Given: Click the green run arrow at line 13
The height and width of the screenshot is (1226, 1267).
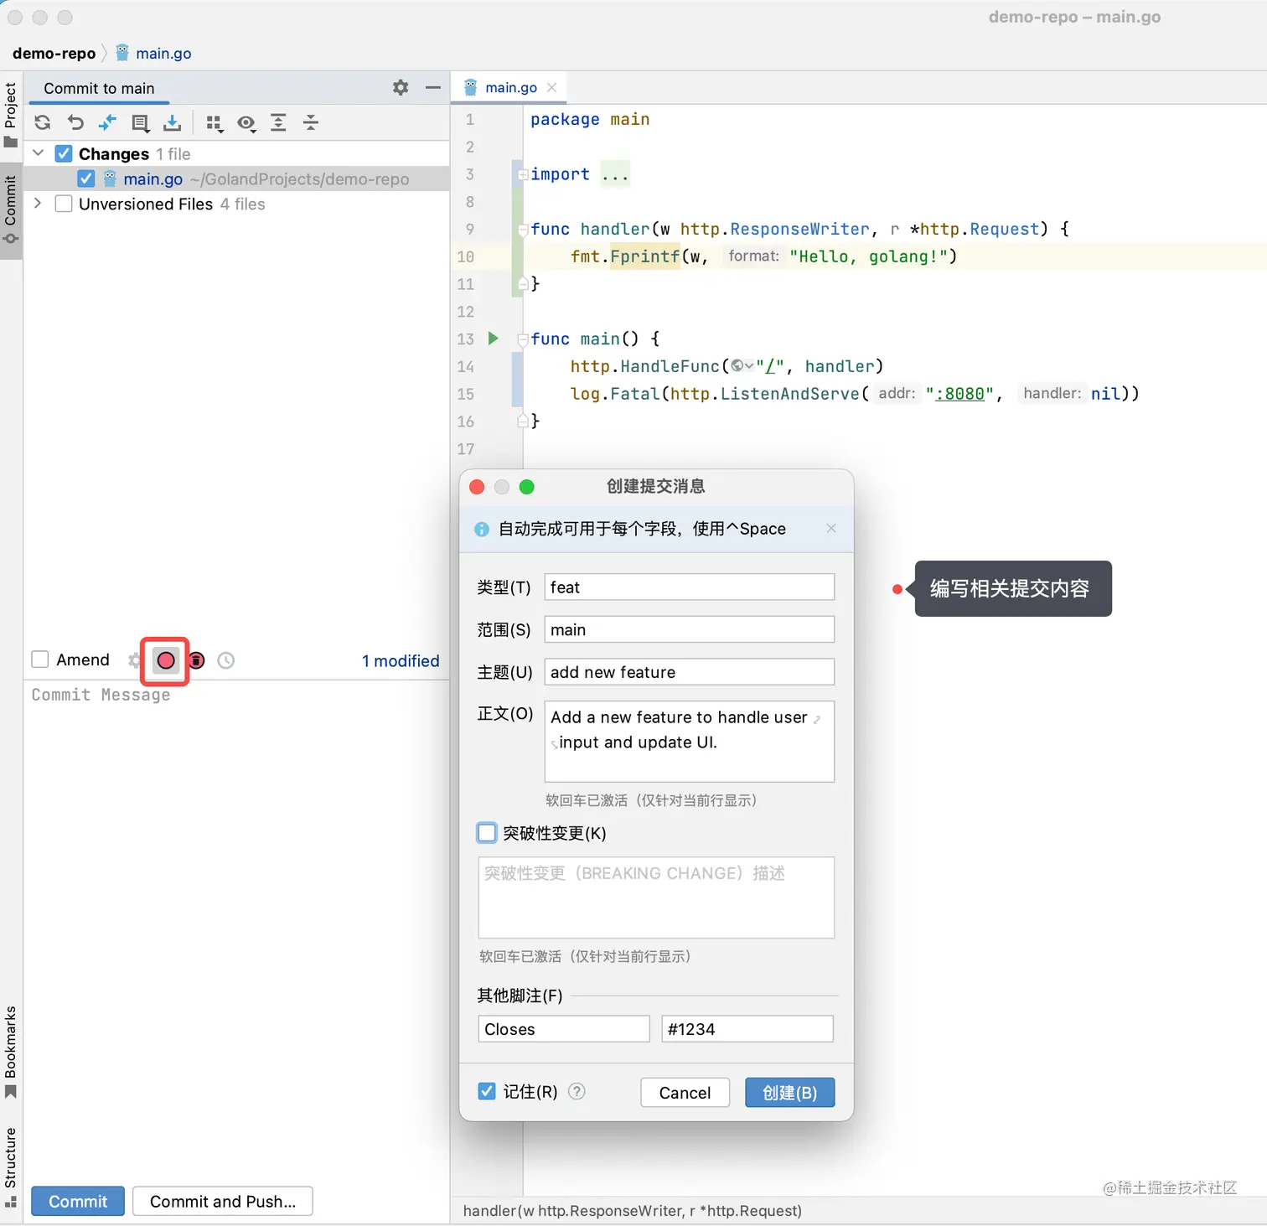Looking at the screenshot, I should (494, 339).
